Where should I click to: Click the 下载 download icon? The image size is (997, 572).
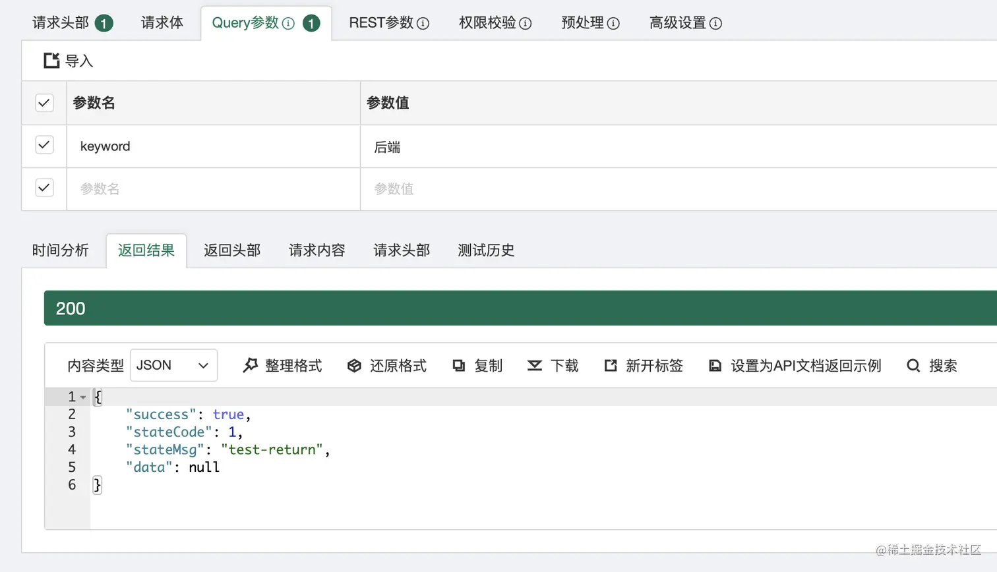tap(533, 365)
